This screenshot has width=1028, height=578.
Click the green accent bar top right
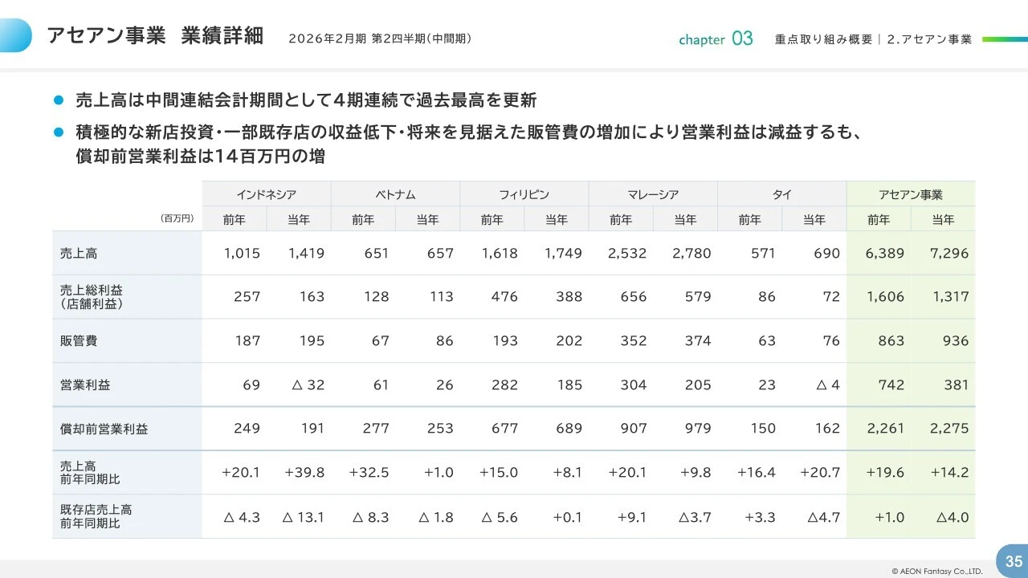(x=1003, y=37)
